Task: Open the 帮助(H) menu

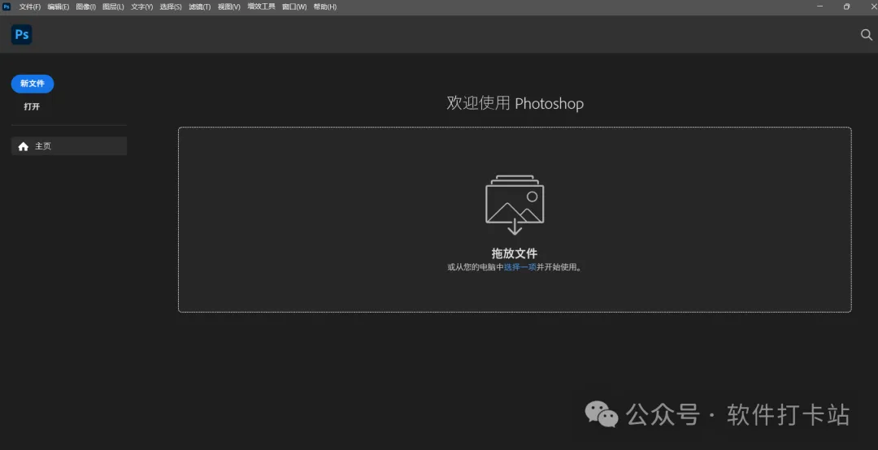Action: click(324, 6)
